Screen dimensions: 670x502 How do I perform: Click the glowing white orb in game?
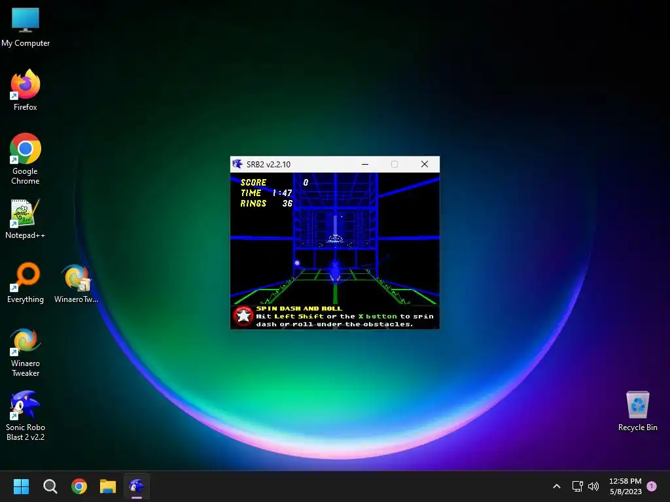tap(297, 263)
